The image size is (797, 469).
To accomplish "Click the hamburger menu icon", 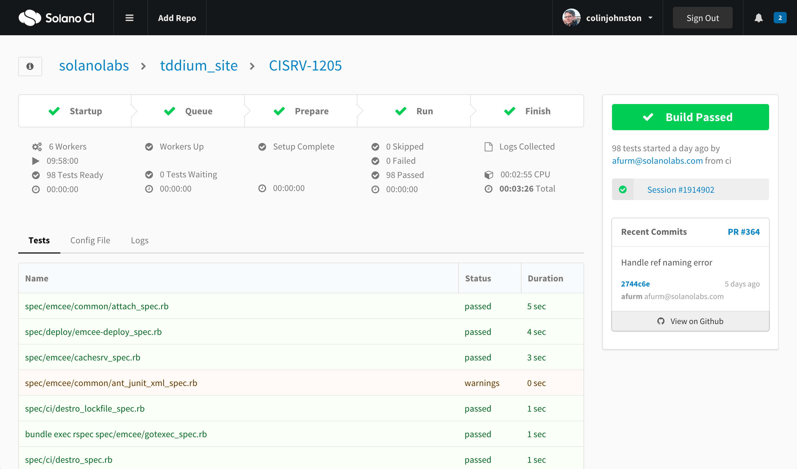I will (130, 18).
